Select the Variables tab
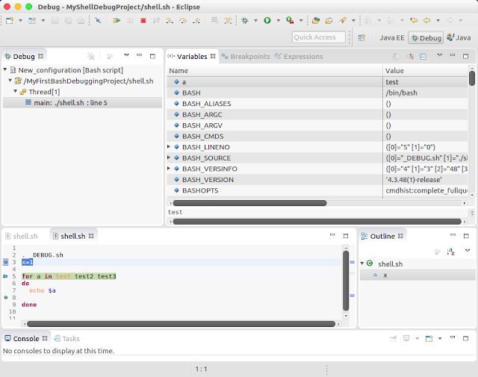478x377 pixels. (192, 57)
